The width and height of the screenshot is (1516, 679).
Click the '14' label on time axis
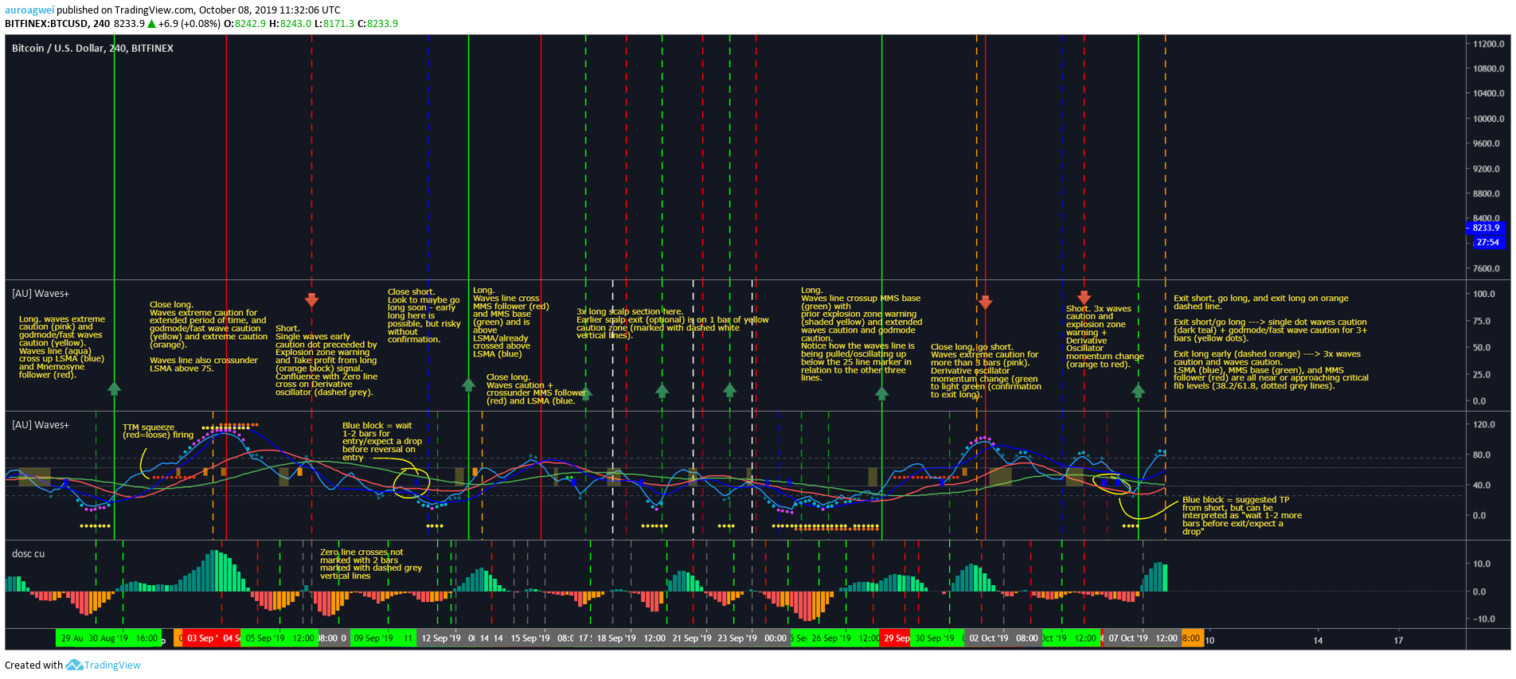tap(1318, 640)
